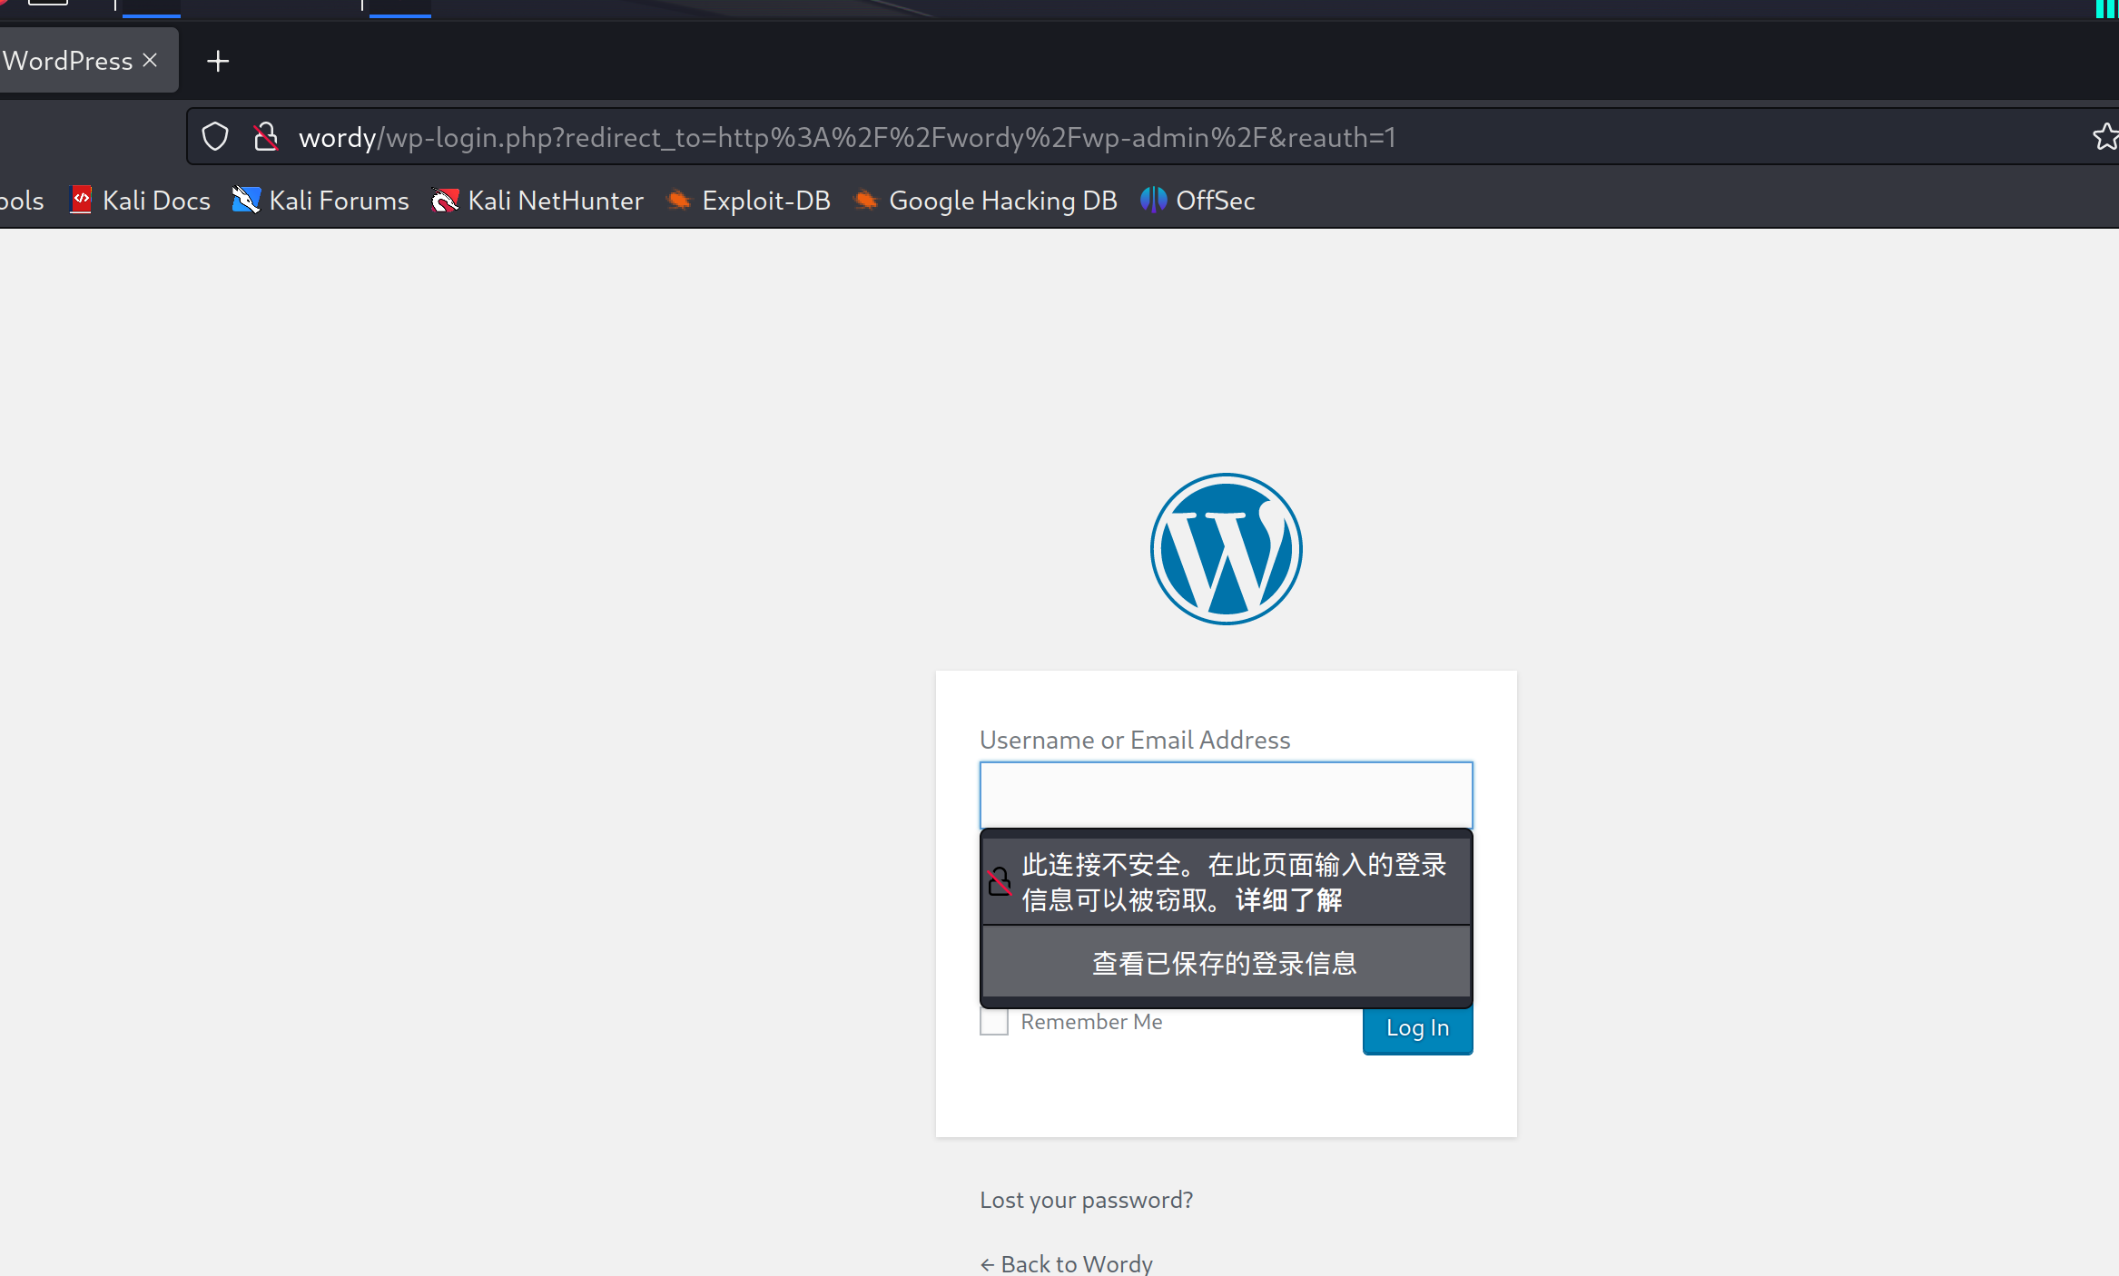2119x1276 pixels.
Task: Open the OffSec bookmark
Action: coord(1198,201)
